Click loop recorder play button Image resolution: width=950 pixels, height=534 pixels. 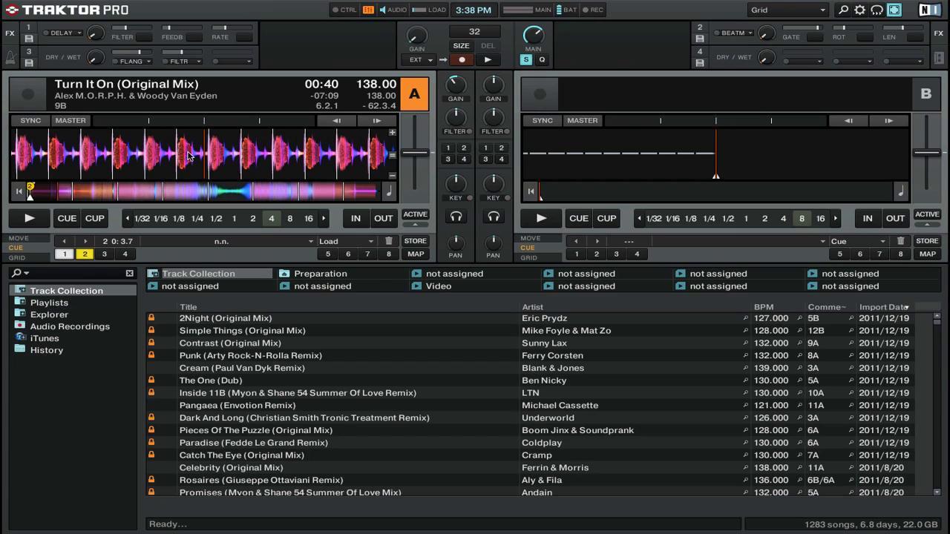coord(488,60)
